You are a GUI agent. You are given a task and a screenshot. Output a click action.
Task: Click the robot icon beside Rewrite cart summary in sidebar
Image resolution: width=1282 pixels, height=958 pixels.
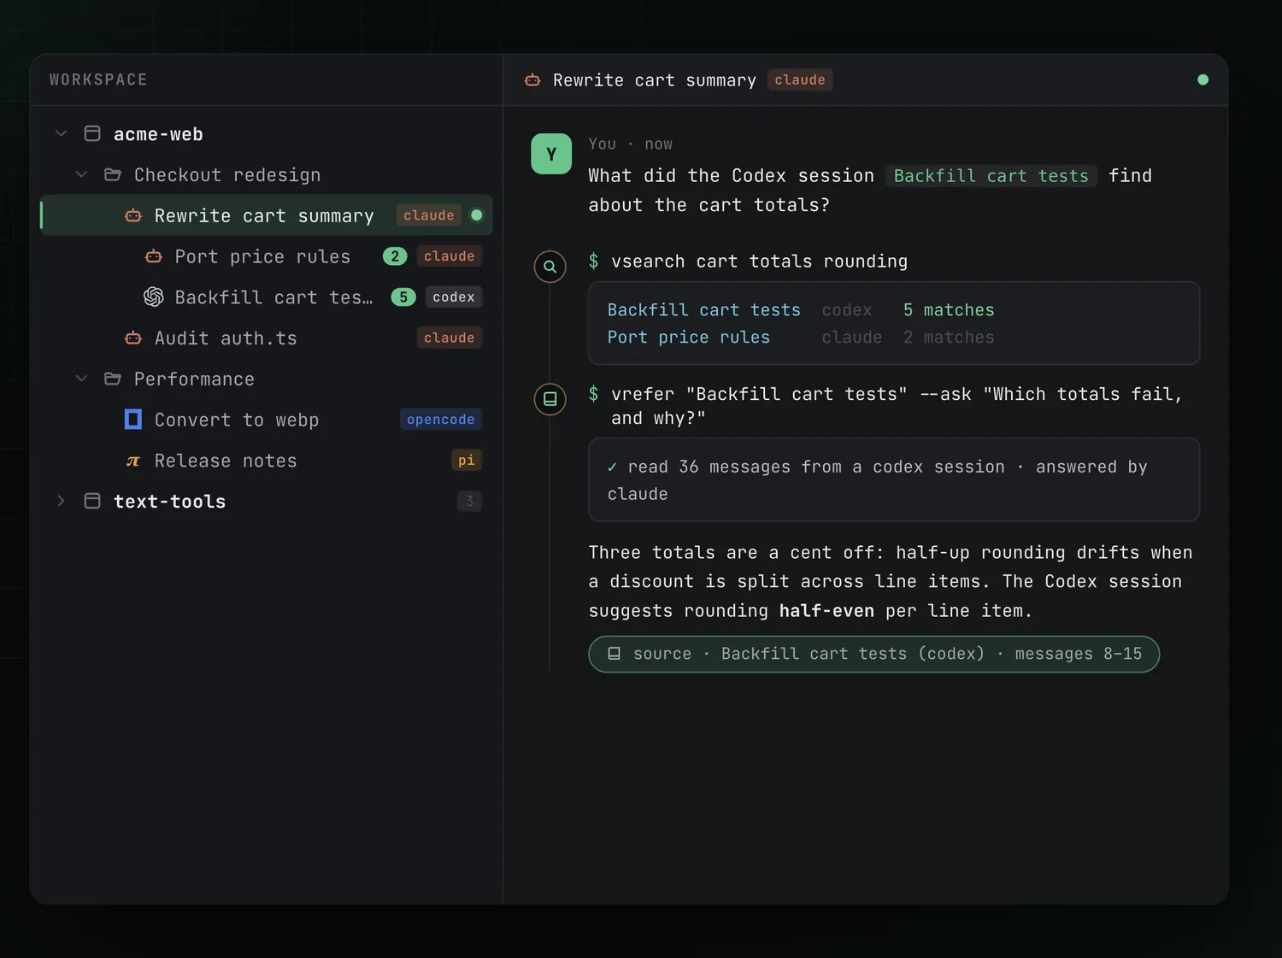pyautogui.click(x=133, y=215)
